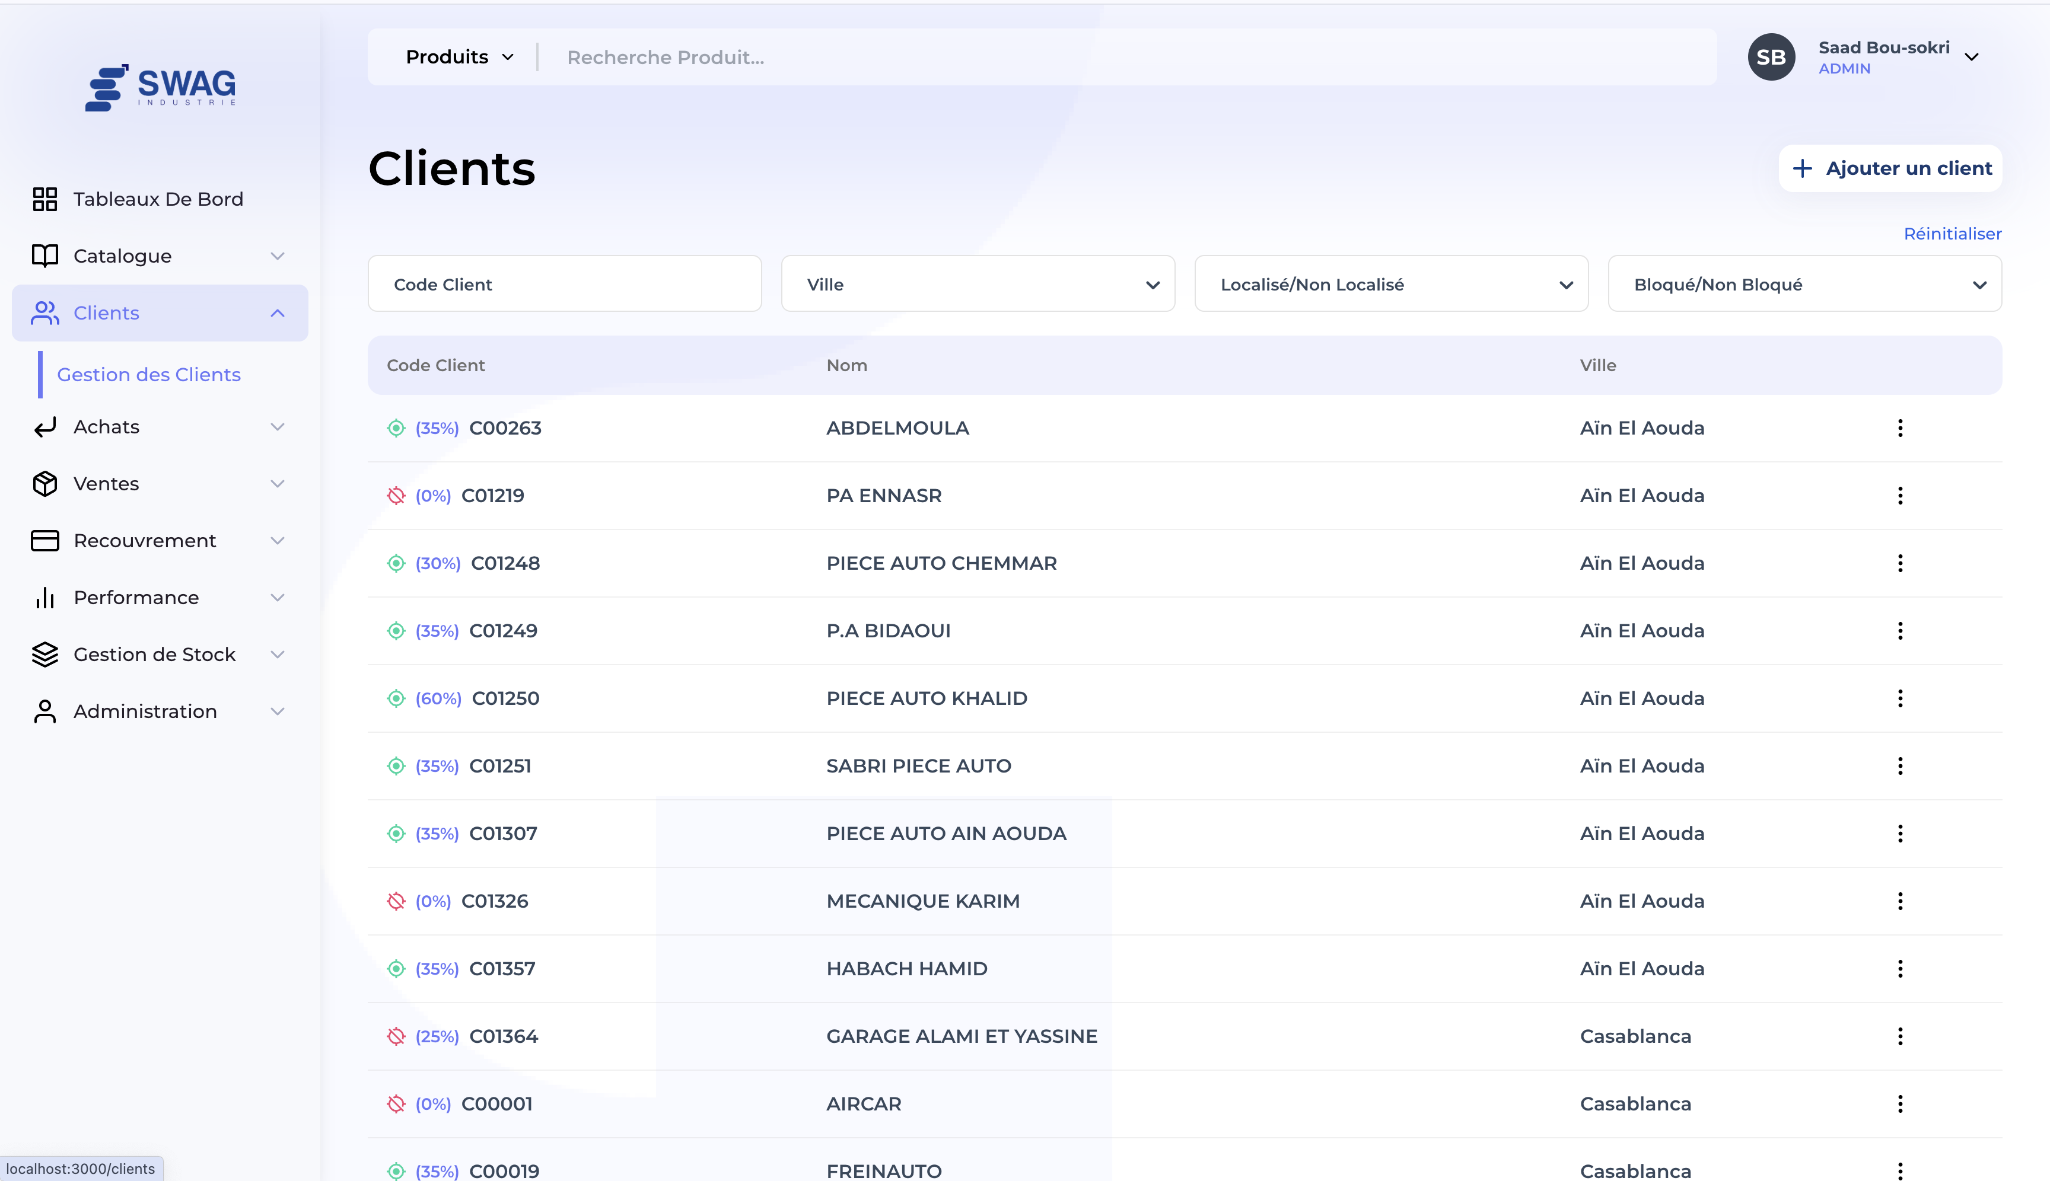Click the Ventes box icon
2050x1181 pixels.
[44, 483]
